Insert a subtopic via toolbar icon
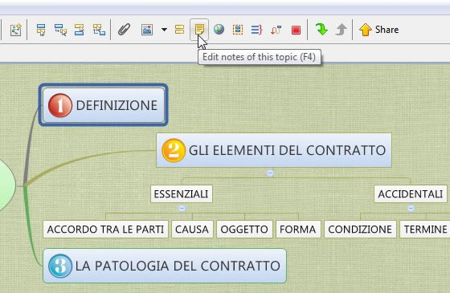This screenshot has width=450, height=293. click(60, 30)
